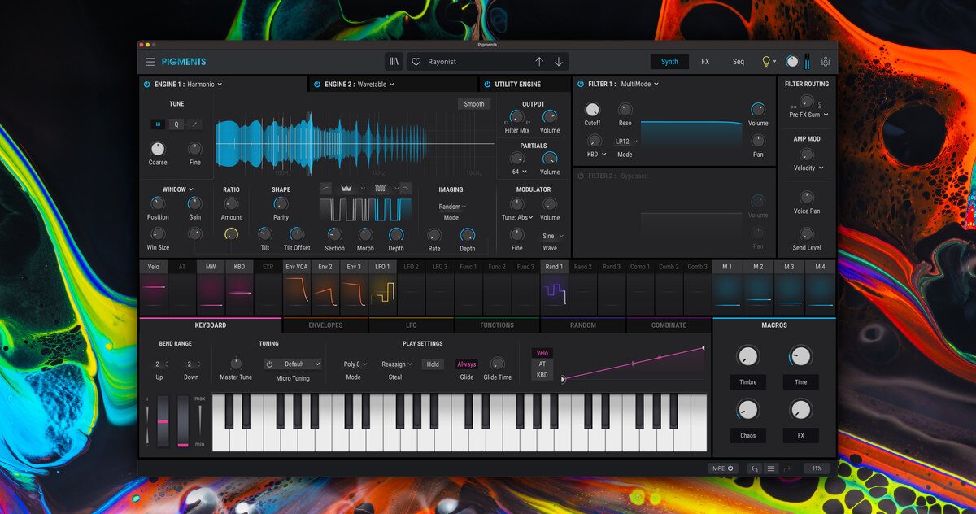Click the redo arrow in bottom bar
This screenshot has width=976, height=514.
(x=787, y=468)
